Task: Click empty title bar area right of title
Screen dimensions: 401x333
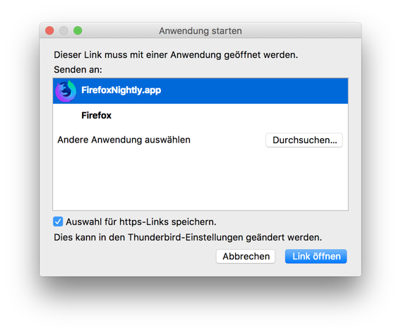Action: click(301, 30)
